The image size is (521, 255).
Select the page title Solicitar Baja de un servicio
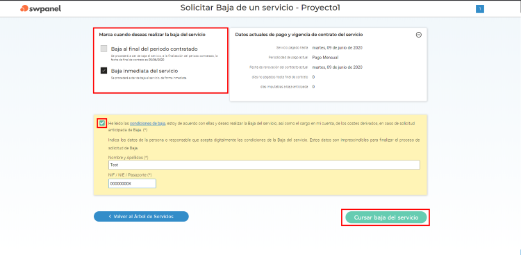[260, 8]
